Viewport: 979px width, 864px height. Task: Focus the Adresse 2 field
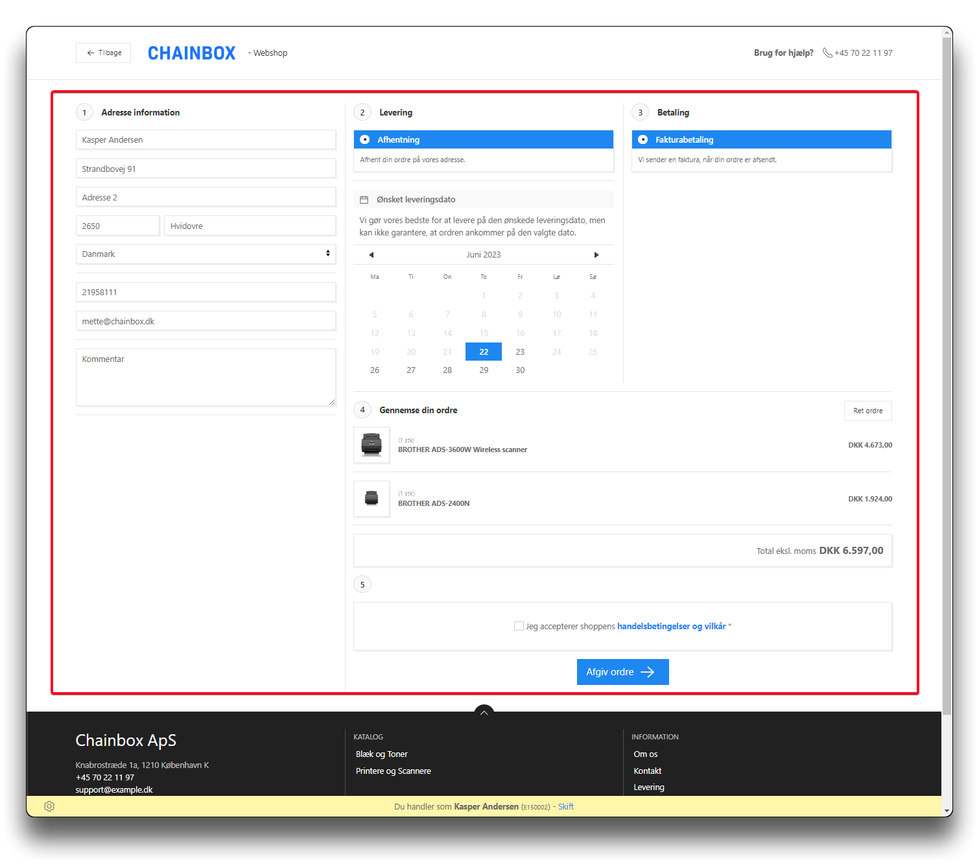[x=206, y=197]
